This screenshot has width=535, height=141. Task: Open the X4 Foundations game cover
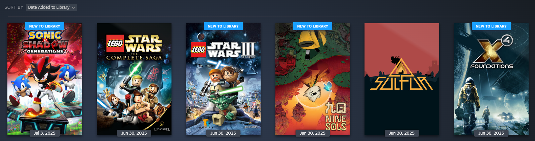point(491,79)
